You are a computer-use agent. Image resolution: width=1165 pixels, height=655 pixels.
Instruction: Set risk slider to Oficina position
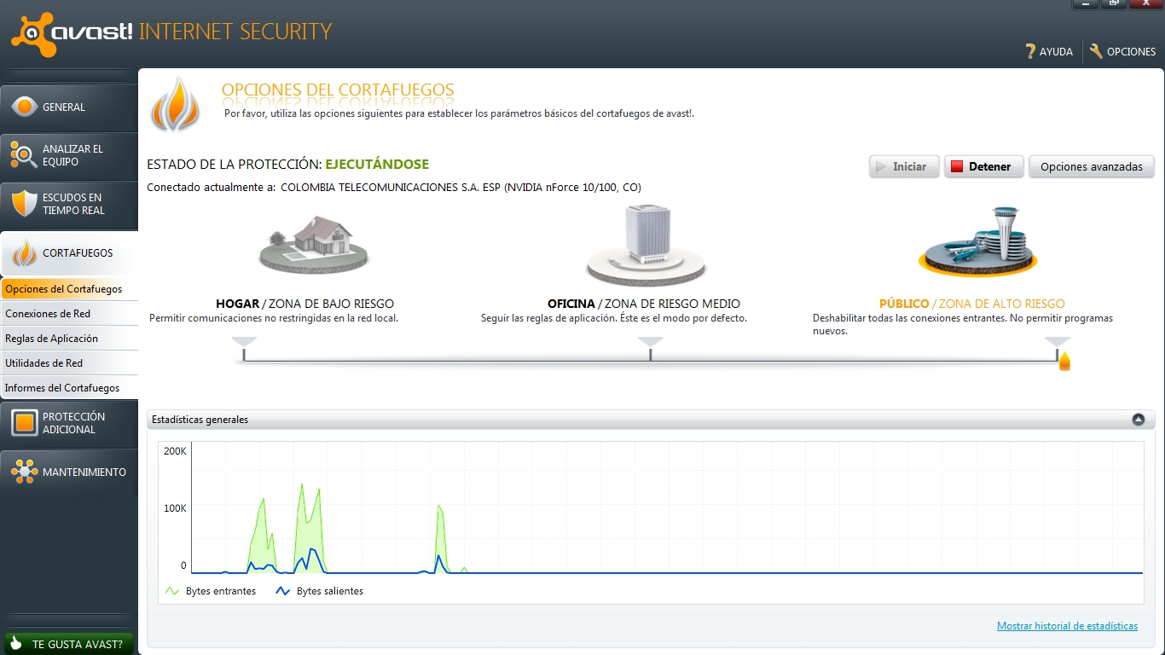point(651,348)
